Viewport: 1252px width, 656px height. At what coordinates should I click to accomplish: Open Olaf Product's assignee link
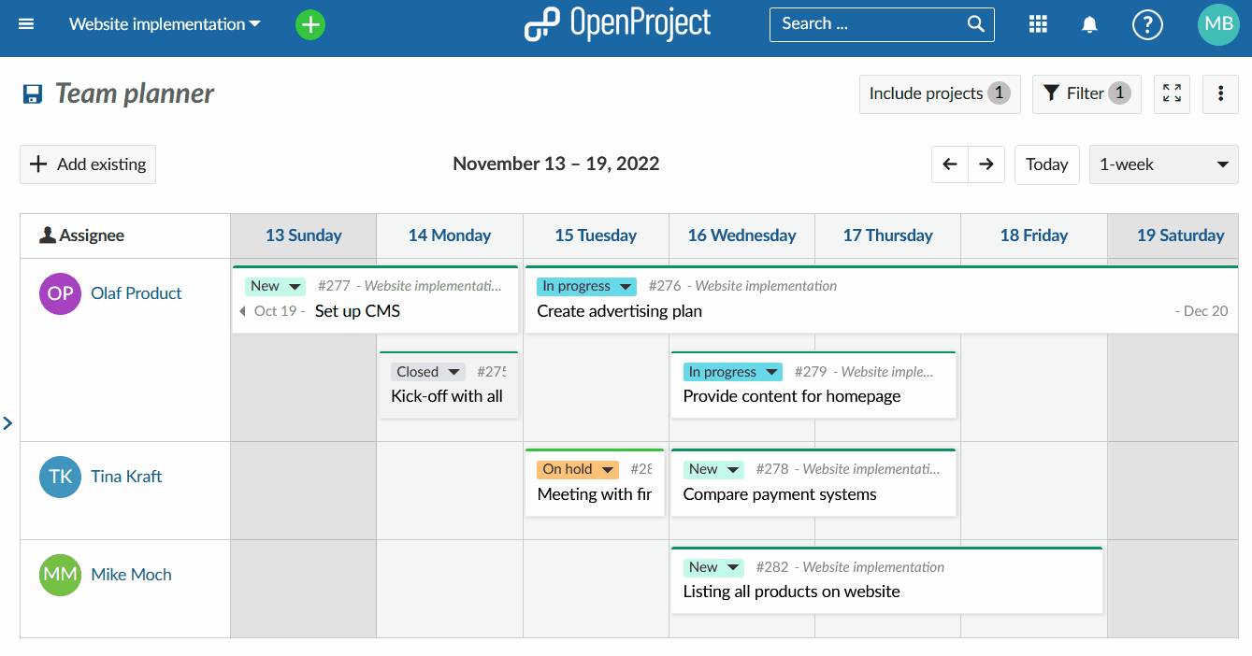136,292
